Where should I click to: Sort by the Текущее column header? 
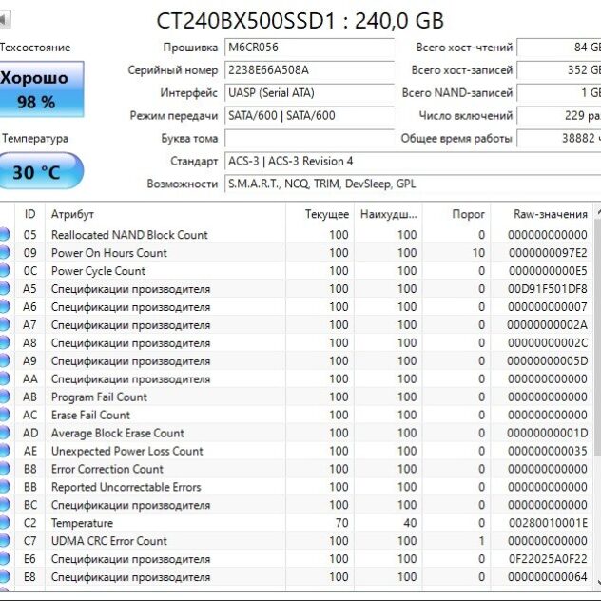click(320, 214)
